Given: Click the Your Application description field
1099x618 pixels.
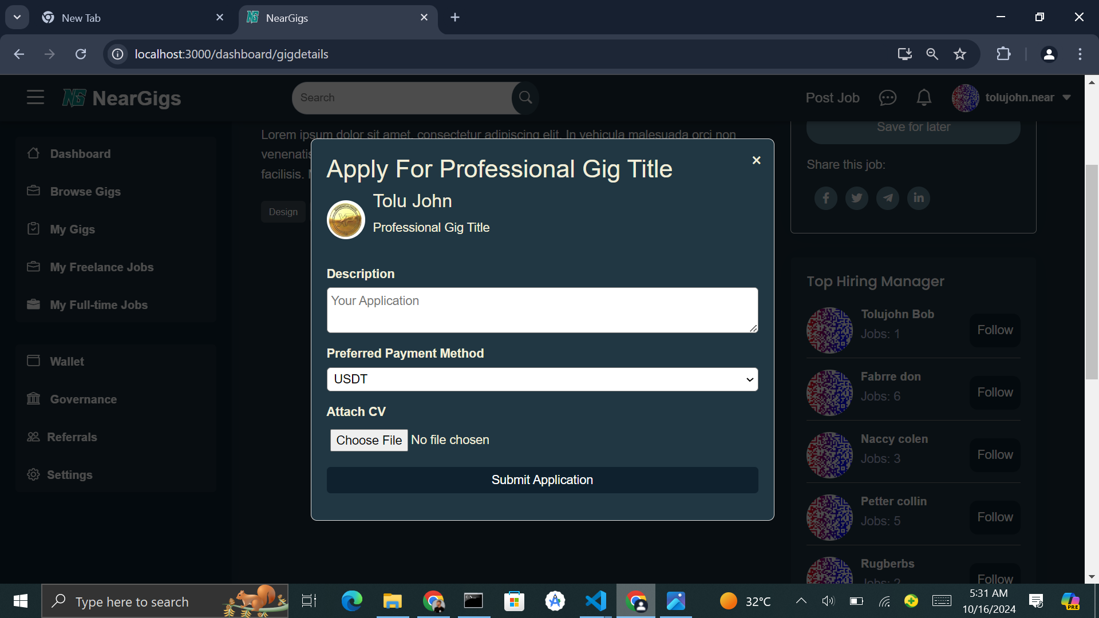Looking at the screenshot, I should (x=542, y=310).
